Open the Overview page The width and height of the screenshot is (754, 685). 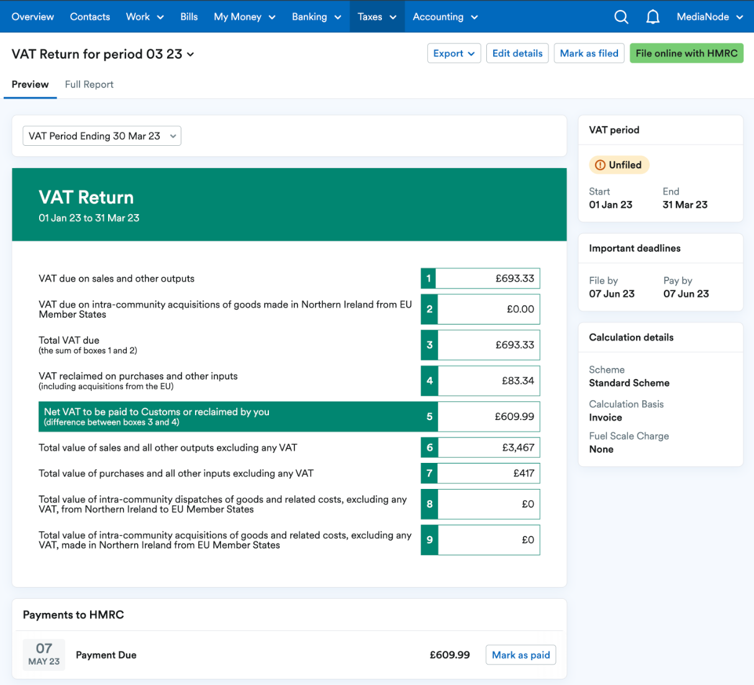(33, 17)
